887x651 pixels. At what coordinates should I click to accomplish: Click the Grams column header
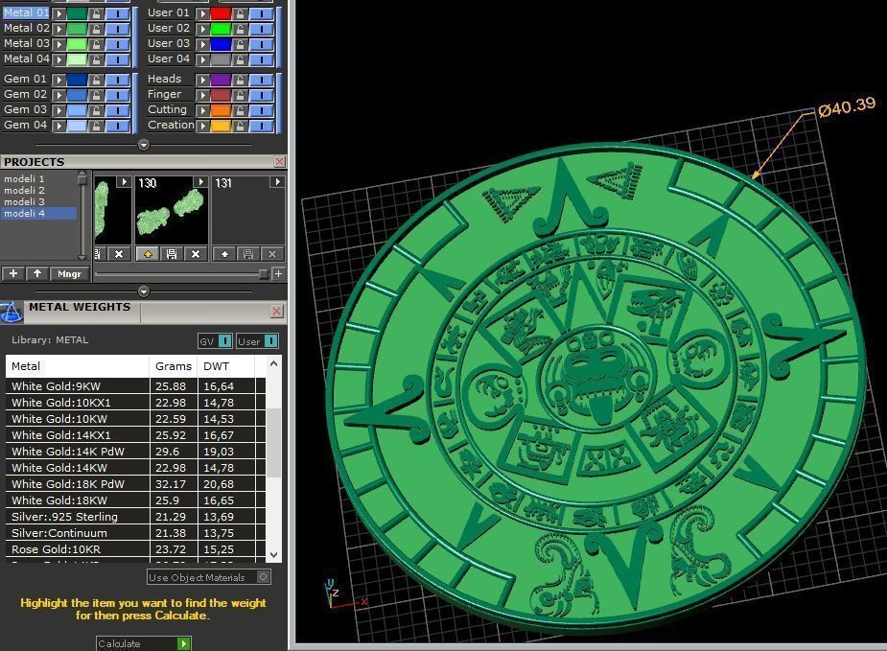[x=174, y=366]
